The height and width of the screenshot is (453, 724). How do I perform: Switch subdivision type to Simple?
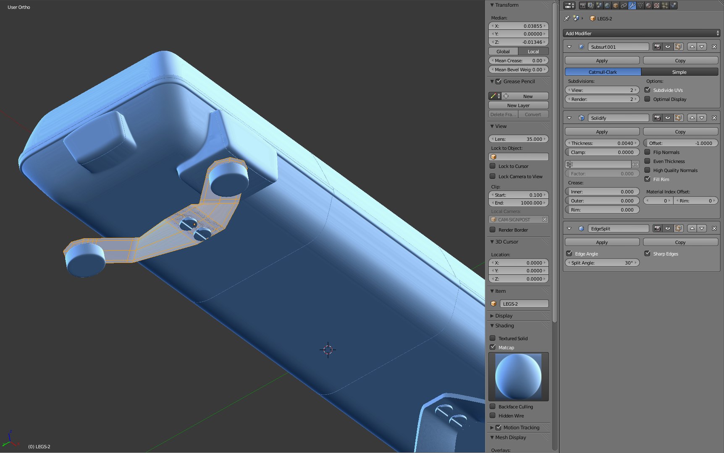click(x=679, y=72)
